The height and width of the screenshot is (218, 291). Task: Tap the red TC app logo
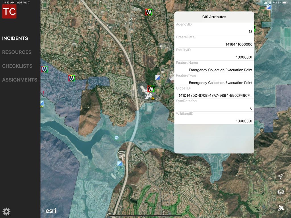pyautogui.click(x=9, y=11)
